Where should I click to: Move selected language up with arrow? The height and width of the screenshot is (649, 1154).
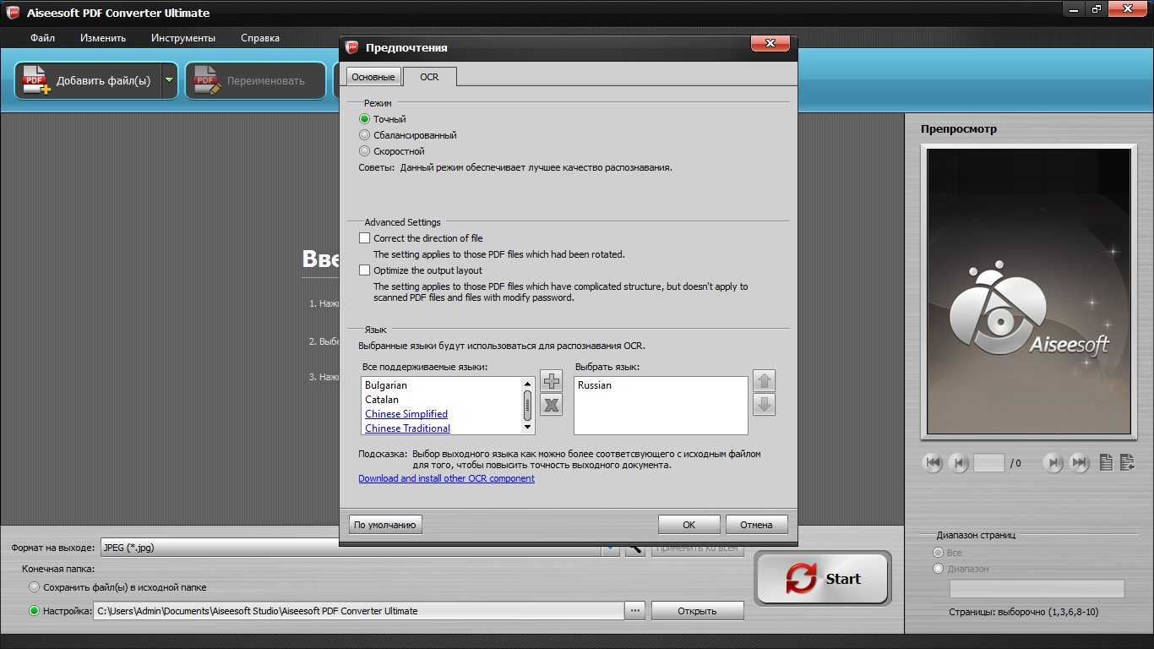(x=764, y=381)
